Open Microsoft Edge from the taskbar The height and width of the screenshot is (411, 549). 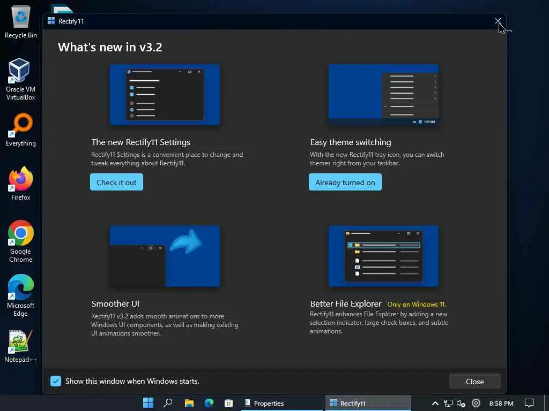pyautogui.click(x=209, y=403)
